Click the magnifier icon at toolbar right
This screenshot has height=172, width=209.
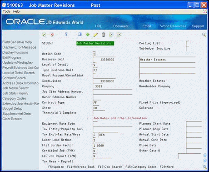(x=204, y=35)
